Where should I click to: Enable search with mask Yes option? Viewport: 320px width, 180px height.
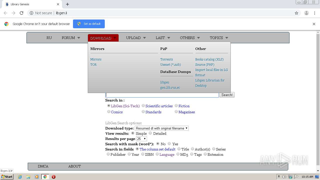tap(169, 144)
